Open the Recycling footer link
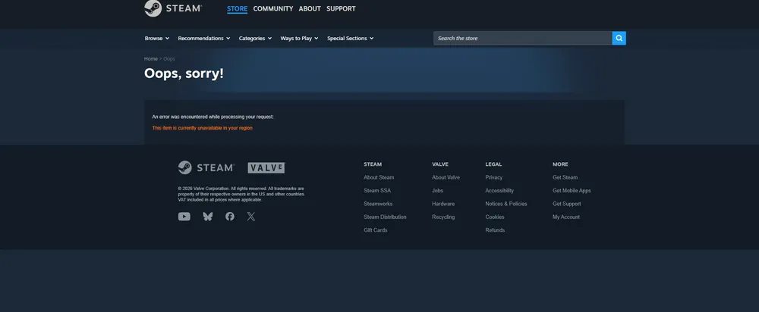The width and height of the screenshot is (759, 312). [443, 217]
